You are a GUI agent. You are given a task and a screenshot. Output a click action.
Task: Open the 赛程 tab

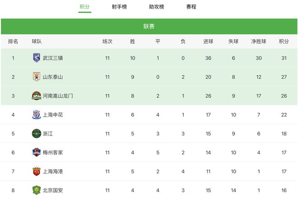click(x=191, y=7)
